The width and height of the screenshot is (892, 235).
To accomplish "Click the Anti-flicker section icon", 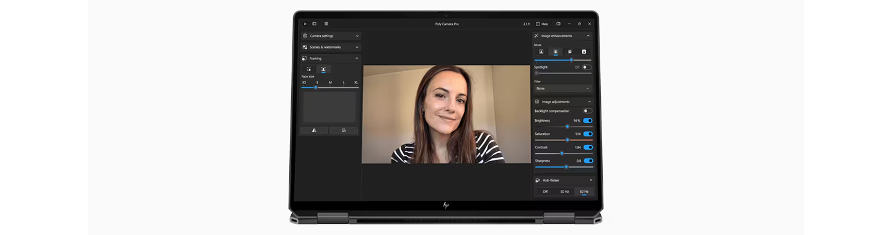I will coord(537,180).
